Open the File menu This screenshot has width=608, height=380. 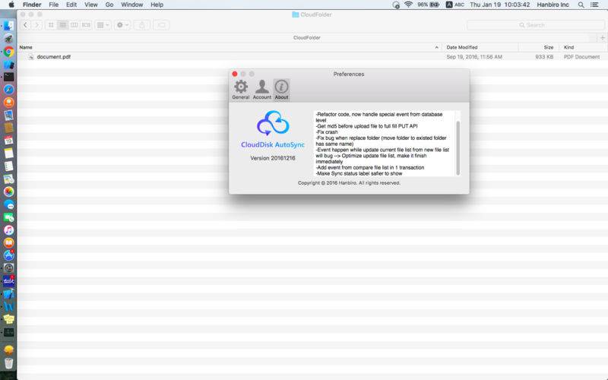53,5
